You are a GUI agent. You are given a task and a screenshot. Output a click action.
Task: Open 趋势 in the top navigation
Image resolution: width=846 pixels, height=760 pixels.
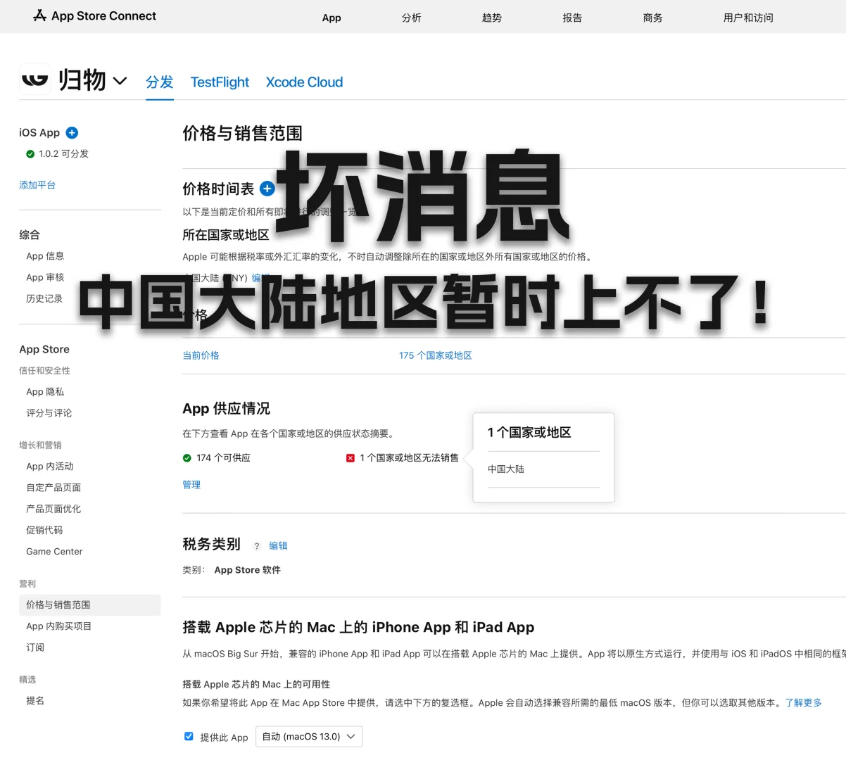click(491, 18)
